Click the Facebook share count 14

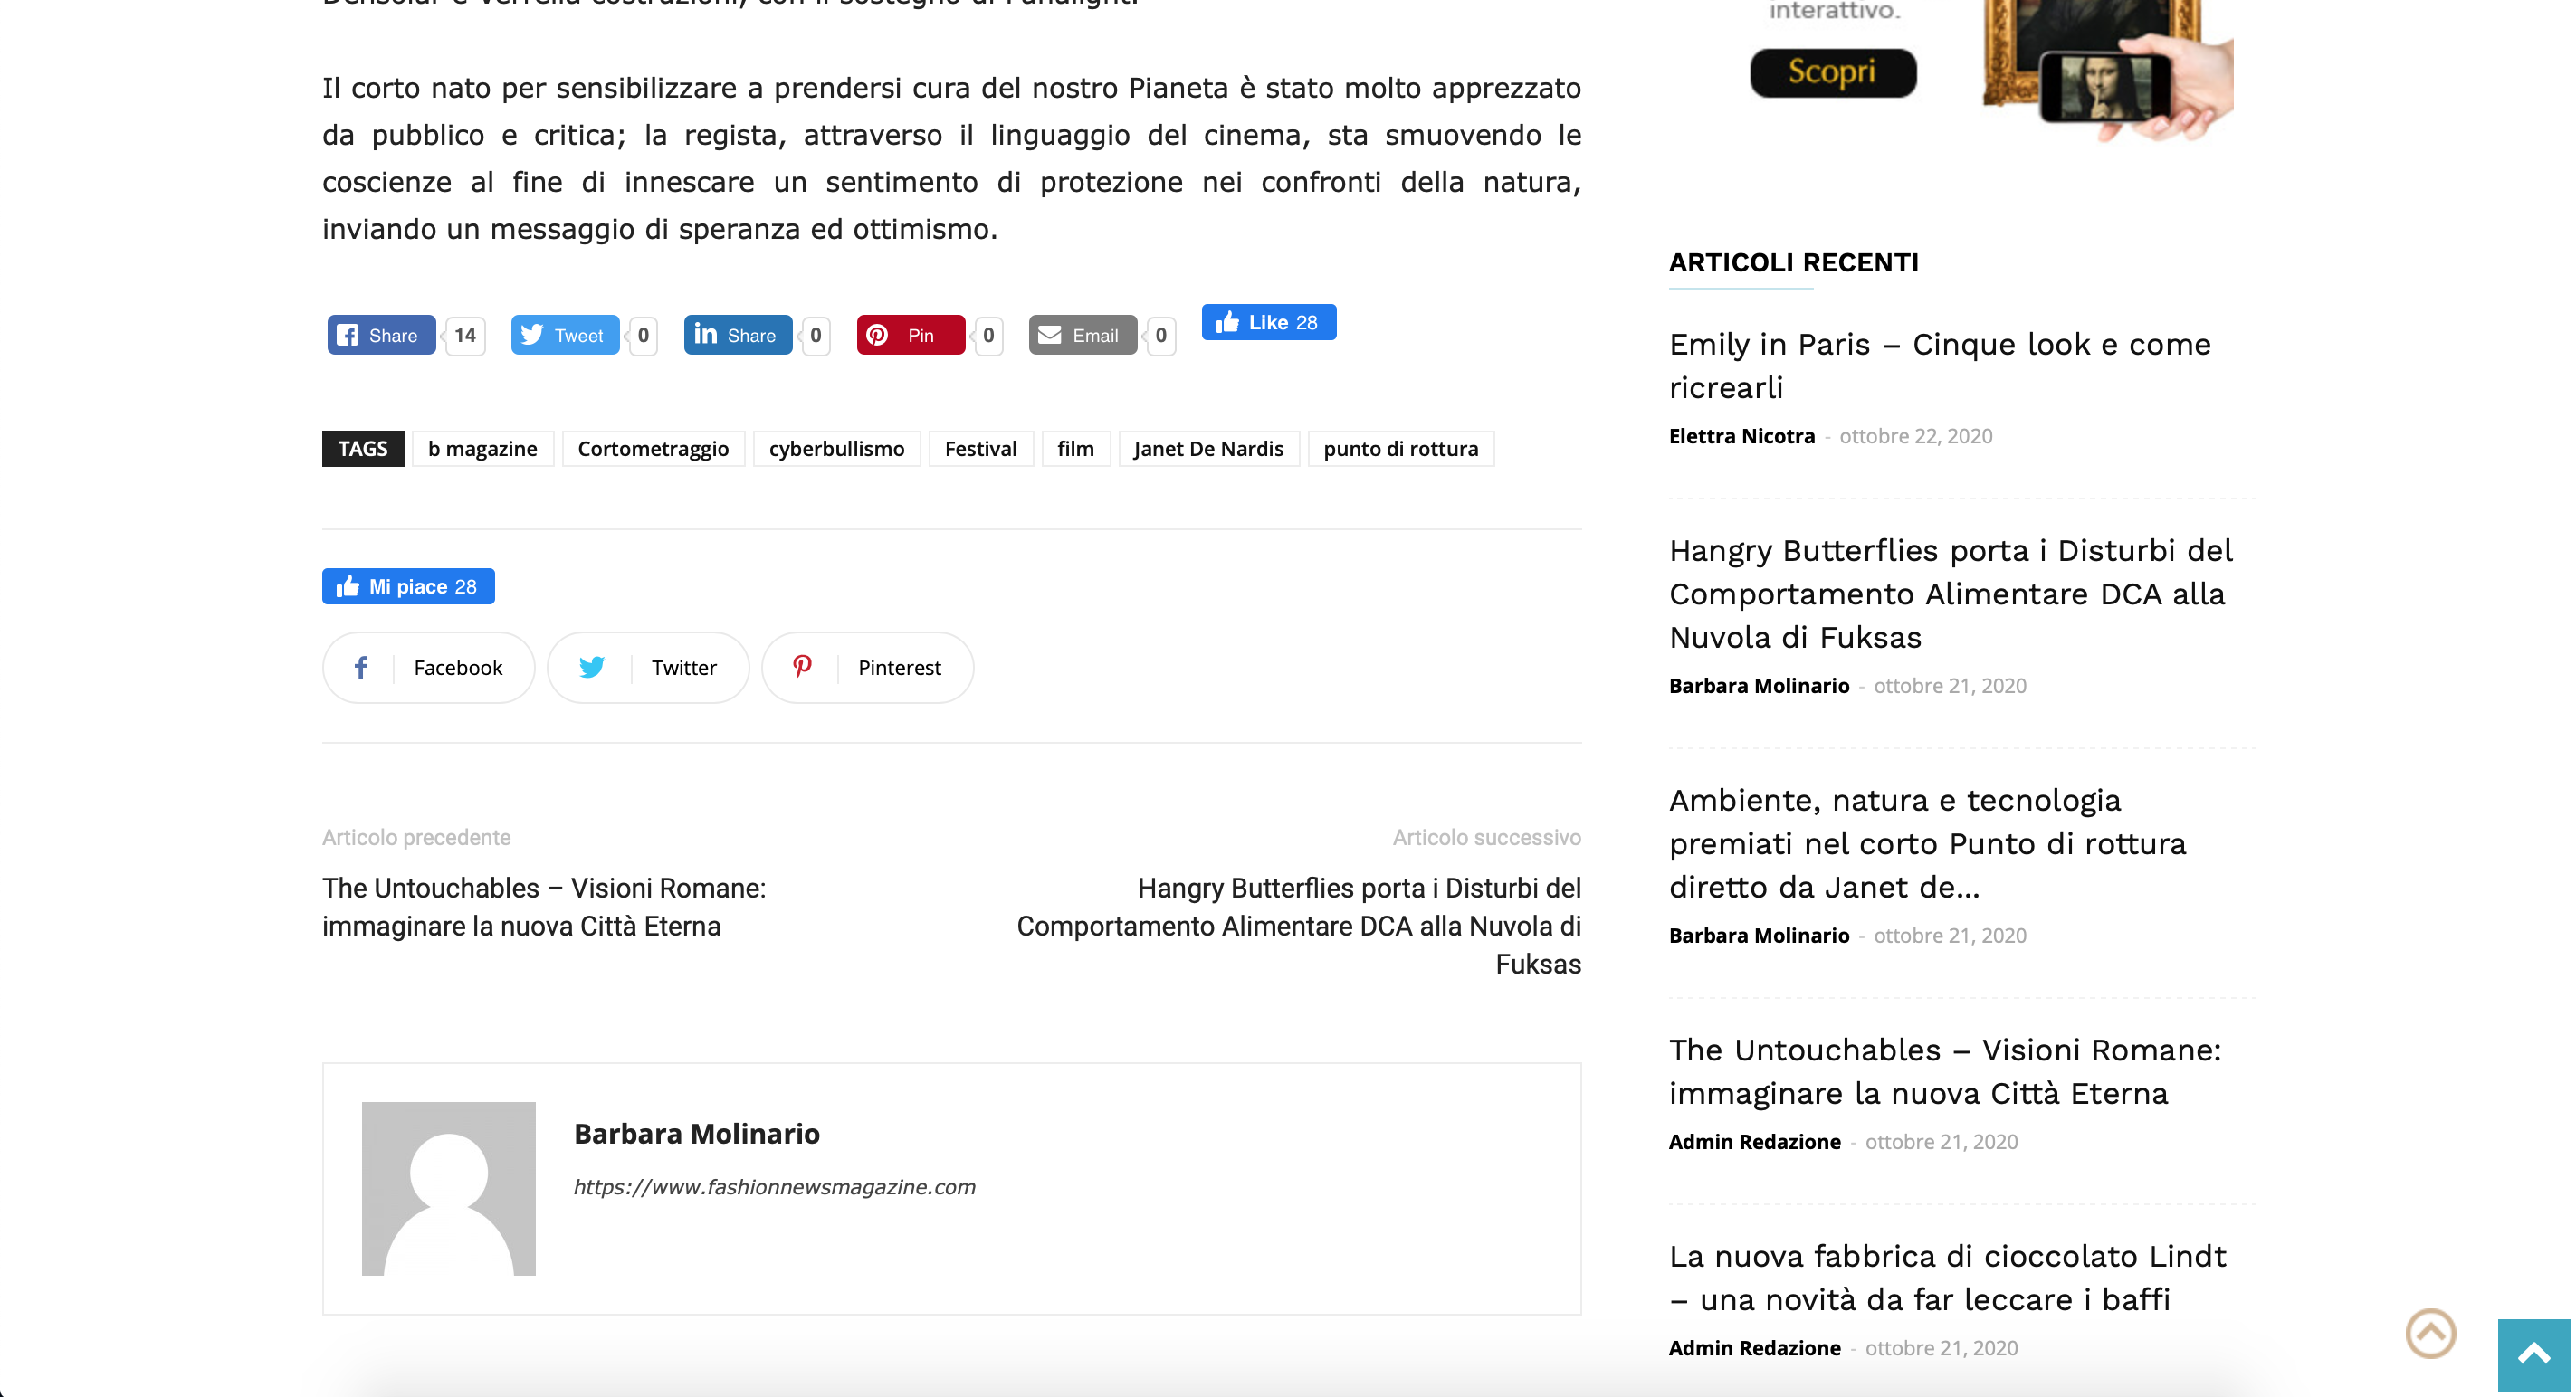(x=465, y=335)
